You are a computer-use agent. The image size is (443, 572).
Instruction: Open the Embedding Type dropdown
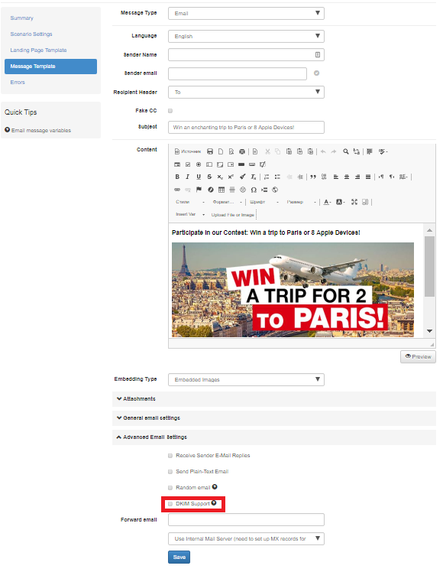point(246,380)
